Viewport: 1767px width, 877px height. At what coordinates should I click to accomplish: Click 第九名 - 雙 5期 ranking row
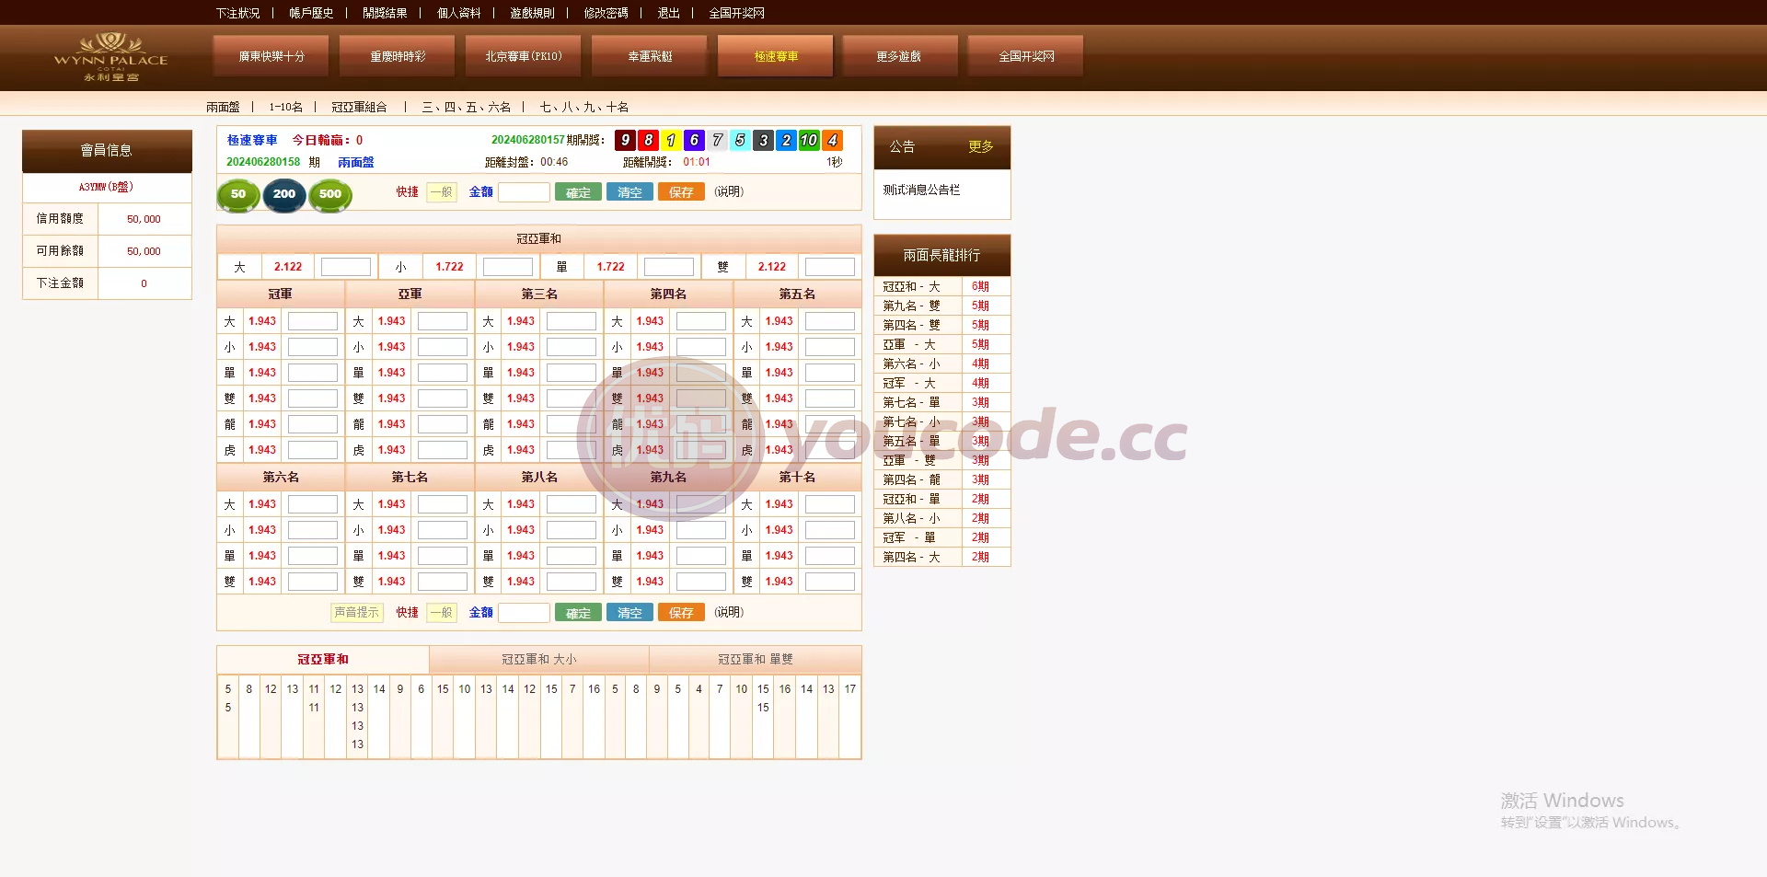(941, 306)
